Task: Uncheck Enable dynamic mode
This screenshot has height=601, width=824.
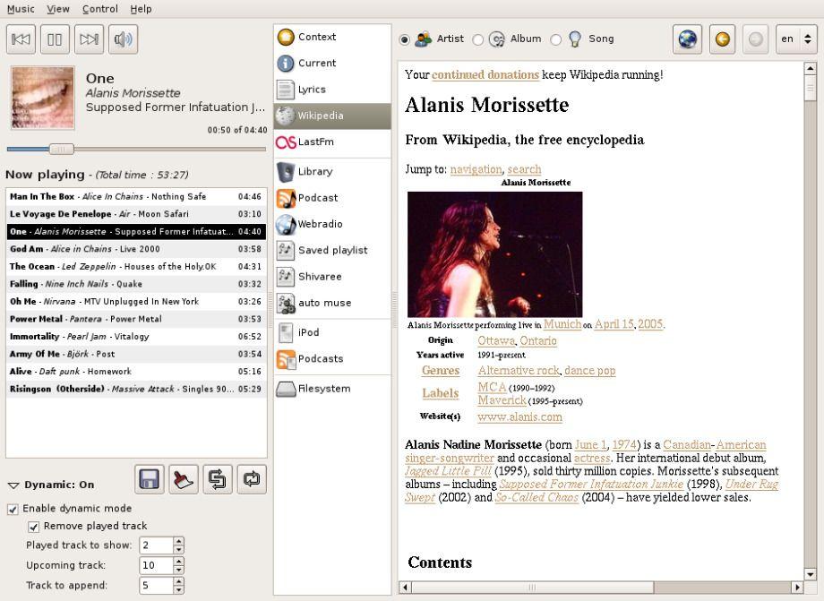Action: click(x=13, y=509)
